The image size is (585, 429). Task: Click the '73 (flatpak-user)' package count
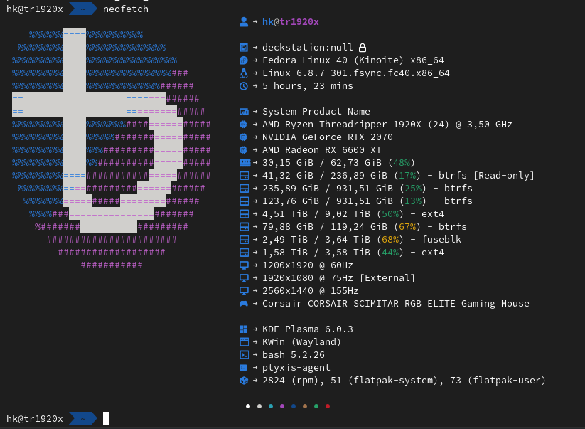pyautogui.click(x=498, y=381)
